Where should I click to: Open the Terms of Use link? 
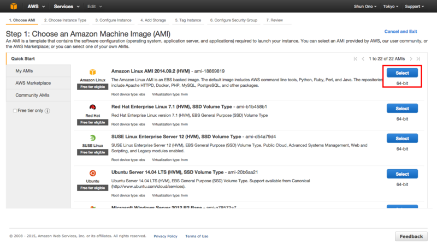[x=197, y=236]
